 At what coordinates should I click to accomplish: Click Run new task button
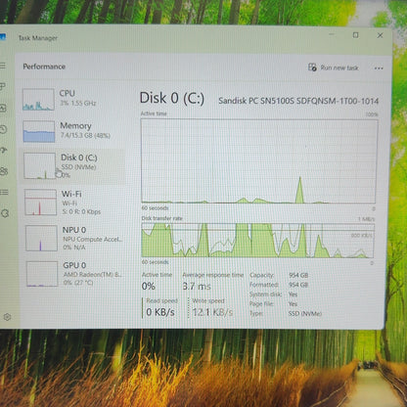[x=334, y=68]
